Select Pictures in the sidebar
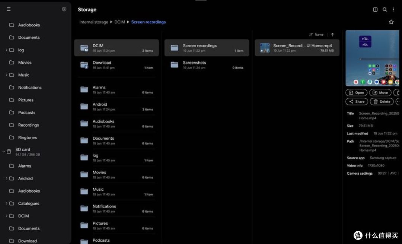The width and height of the screenshot is (402, 244). (x=26, y=100)
